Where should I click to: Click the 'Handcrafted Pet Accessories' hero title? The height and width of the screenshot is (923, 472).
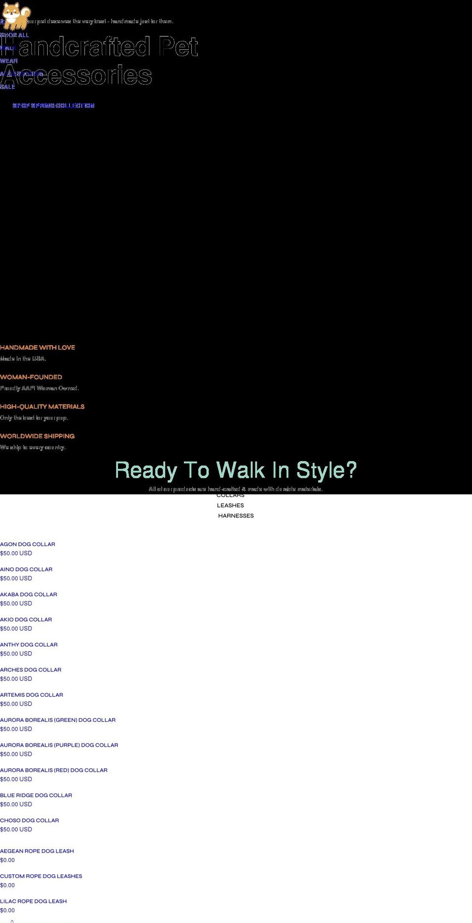tap(99, 61)
